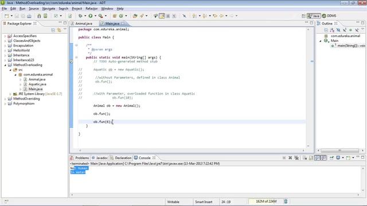The width and height of the screenshot is (367, 206).
Task: Toggle Show Console on standard out changes
Action: pos(317,158)
